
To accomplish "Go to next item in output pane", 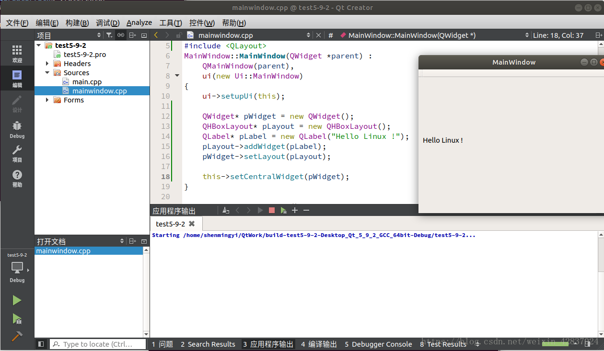I will pyautogui.click(x=249, y=210).
